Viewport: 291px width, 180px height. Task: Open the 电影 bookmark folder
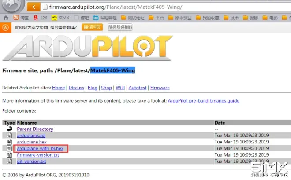coord(270,18)
